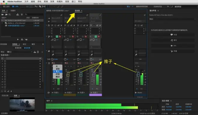Toggle green input monitor on track 1

57,36
